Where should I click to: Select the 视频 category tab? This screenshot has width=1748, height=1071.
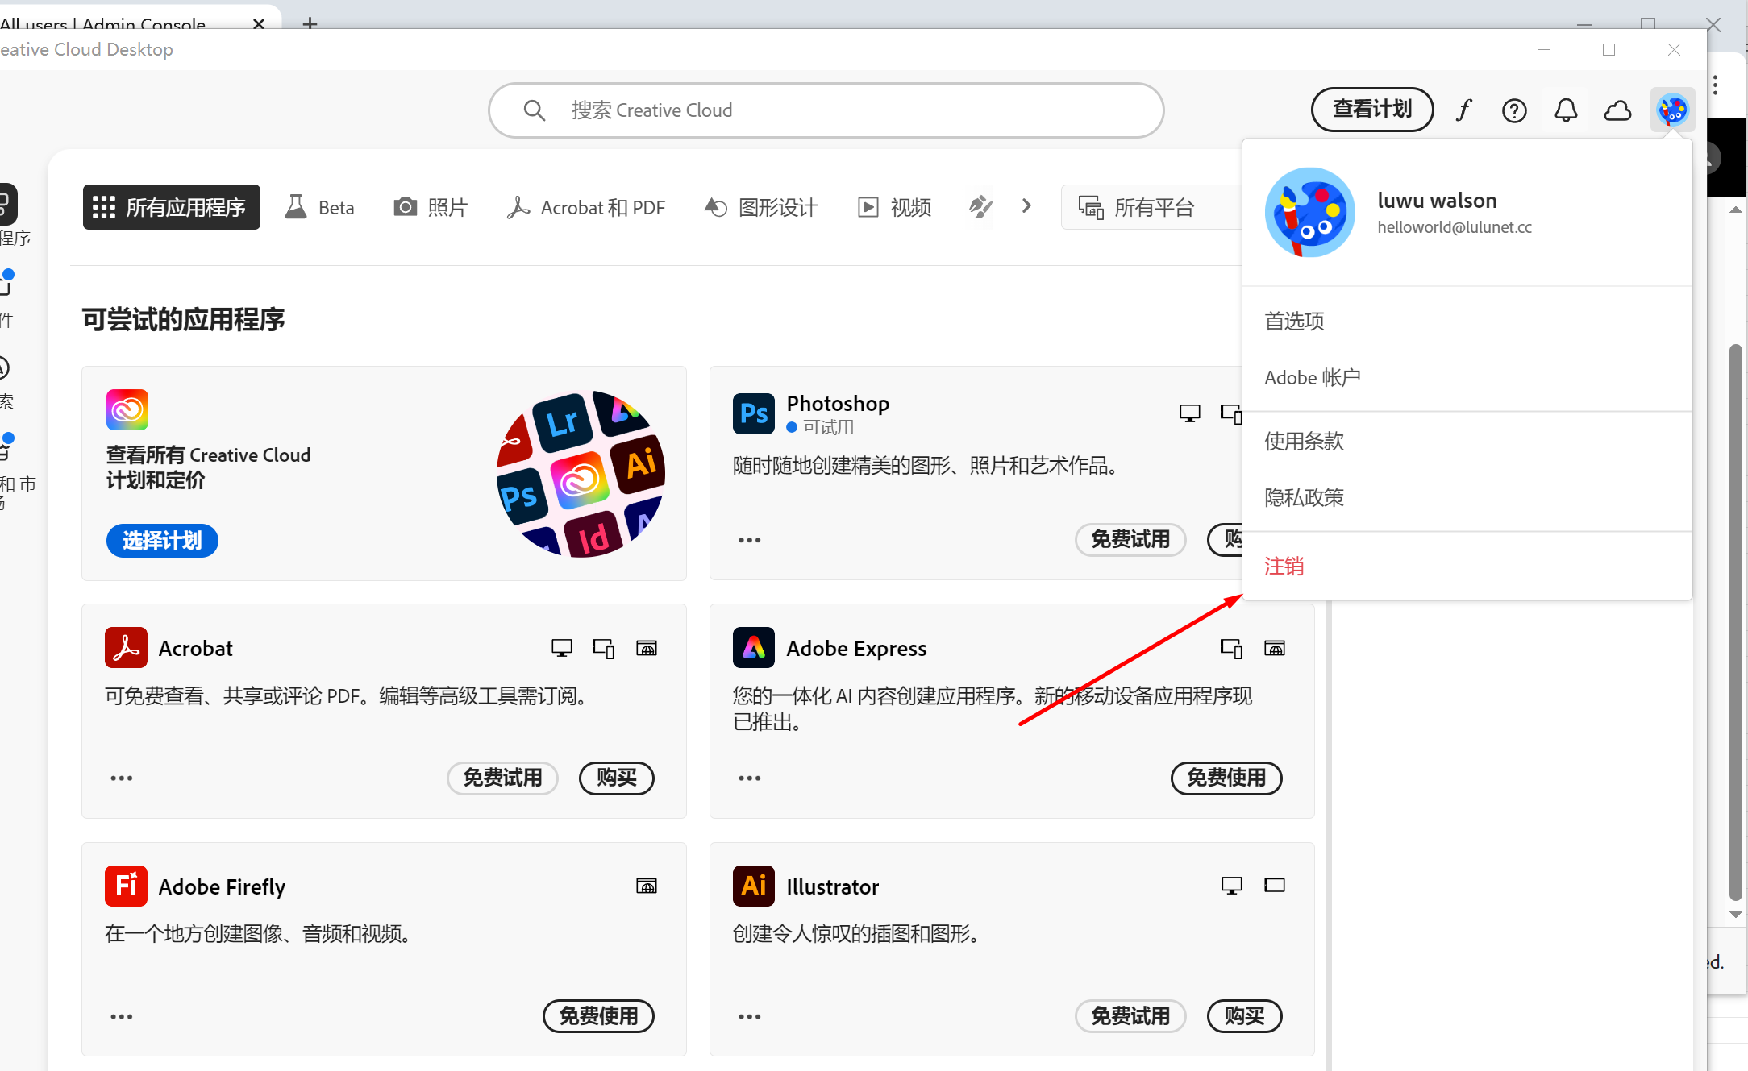pos(895,207)
